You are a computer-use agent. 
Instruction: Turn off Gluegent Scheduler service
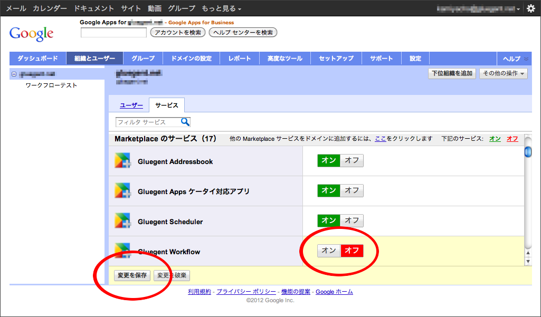pyautogui.click(x=352, y=220)
